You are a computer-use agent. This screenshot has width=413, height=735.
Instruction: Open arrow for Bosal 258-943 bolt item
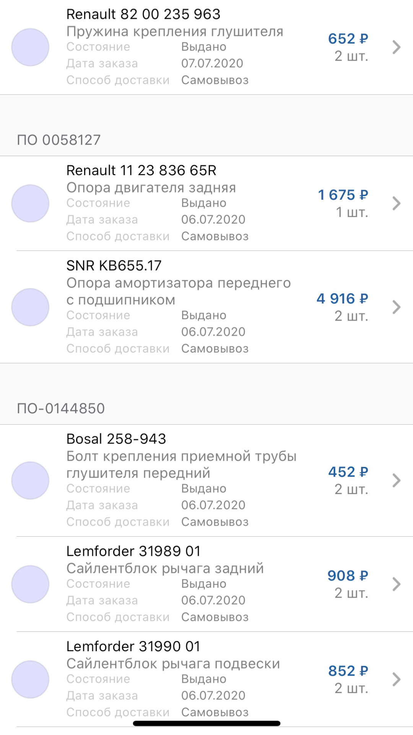pyautogui.click(x=397, y=480)
